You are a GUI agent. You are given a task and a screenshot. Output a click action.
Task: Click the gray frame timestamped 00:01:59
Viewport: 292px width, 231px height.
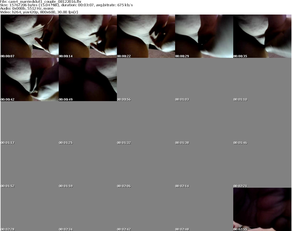click(x=88, y=166)
